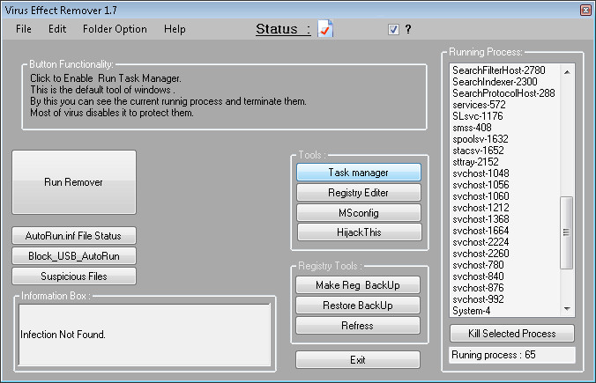Click the Exit button
The image size is (596, 383).
358,359
